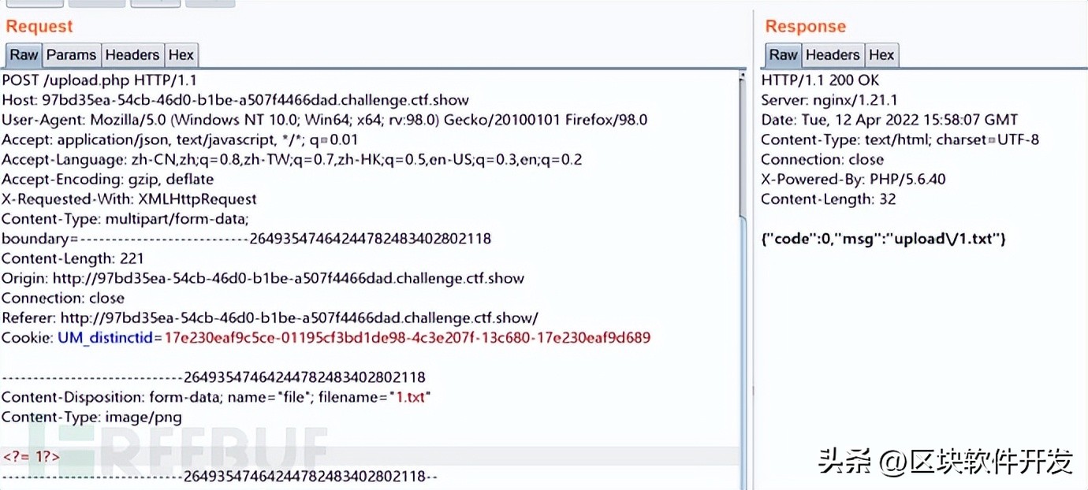
Task: Click the Response panel heading
Action: click(x=805, y=26)
